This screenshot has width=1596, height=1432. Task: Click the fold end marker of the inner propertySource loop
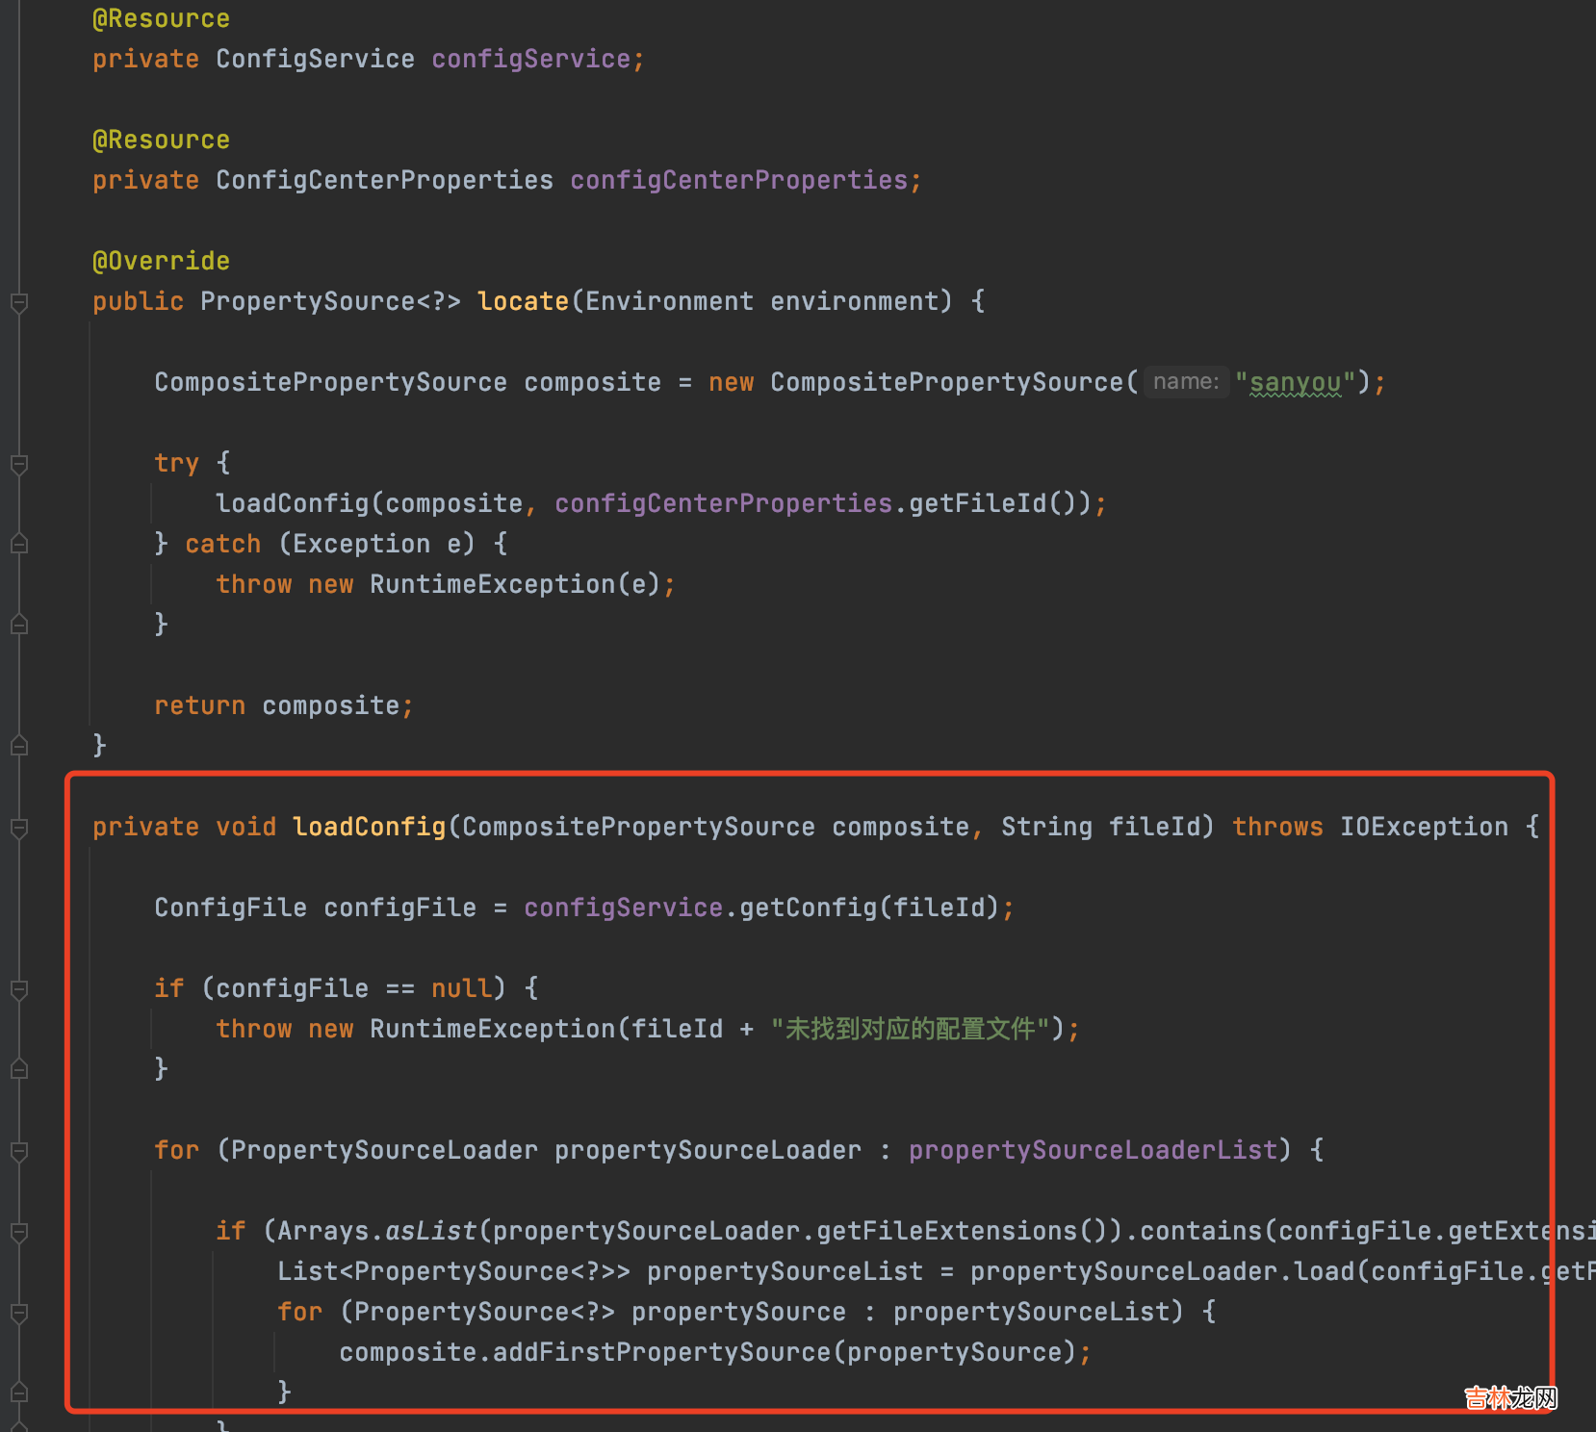coord(18,1392)
